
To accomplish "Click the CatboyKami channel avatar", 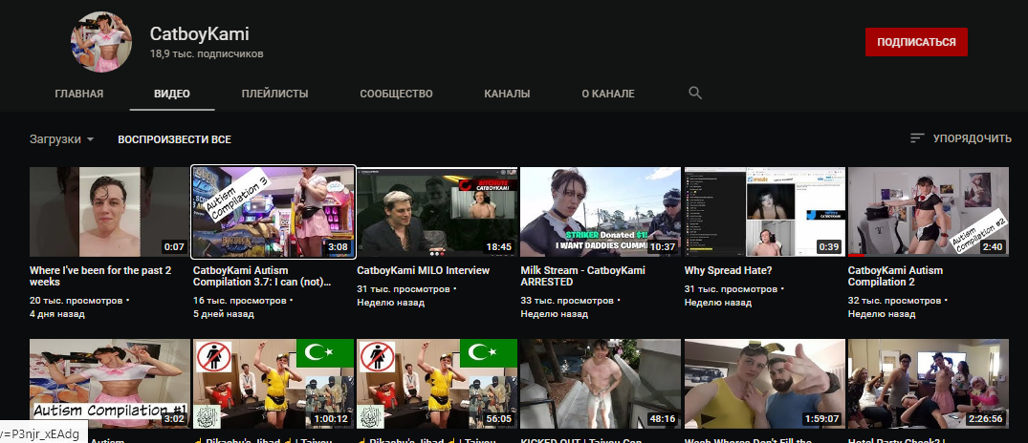I will click(x=101, y=42).
